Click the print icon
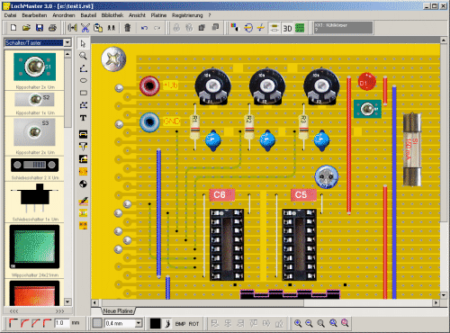This screenshot has width=450, height=333. (x=52, y=28)
